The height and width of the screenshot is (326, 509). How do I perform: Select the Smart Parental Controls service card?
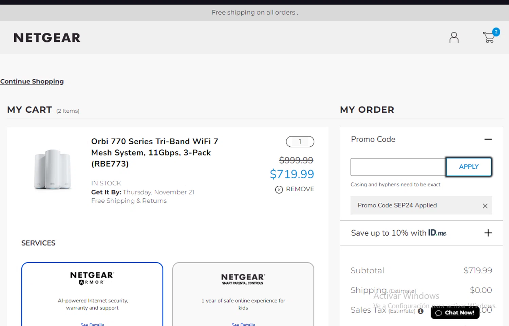click(243, 294)
